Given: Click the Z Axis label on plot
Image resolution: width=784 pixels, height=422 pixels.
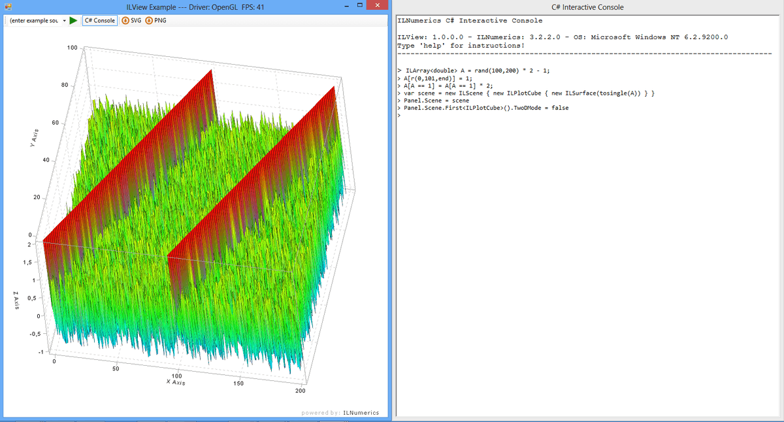Looking at the screenshot, I should (x=15, y=301).
